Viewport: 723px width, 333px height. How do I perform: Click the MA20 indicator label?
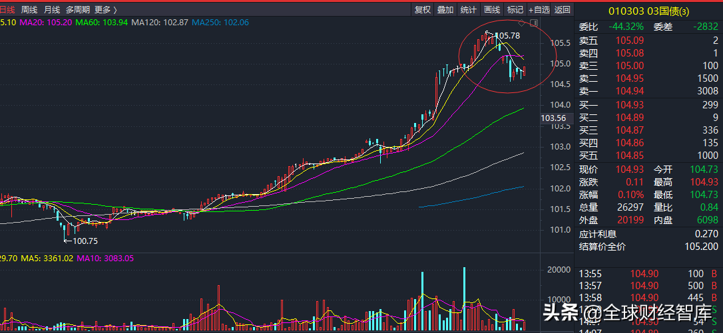tap(45, 23)
